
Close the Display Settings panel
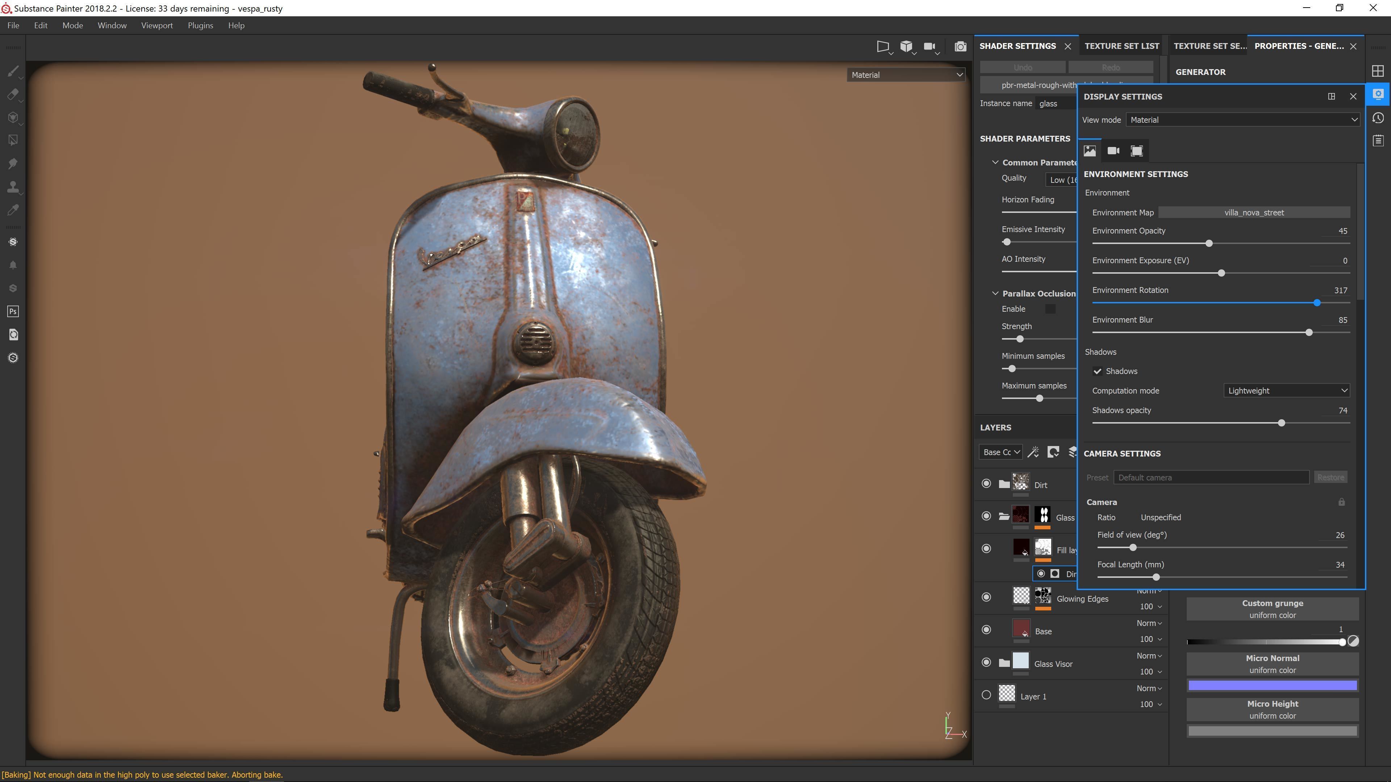point(1353,97)
